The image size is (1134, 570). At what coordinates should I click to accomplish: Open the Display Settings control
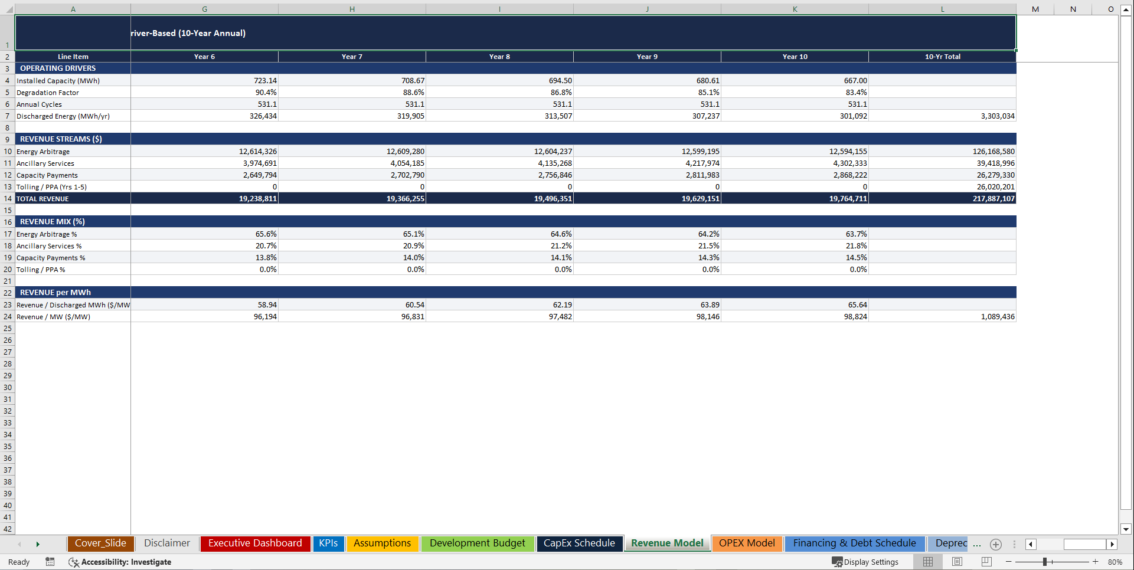coord(865,562)
